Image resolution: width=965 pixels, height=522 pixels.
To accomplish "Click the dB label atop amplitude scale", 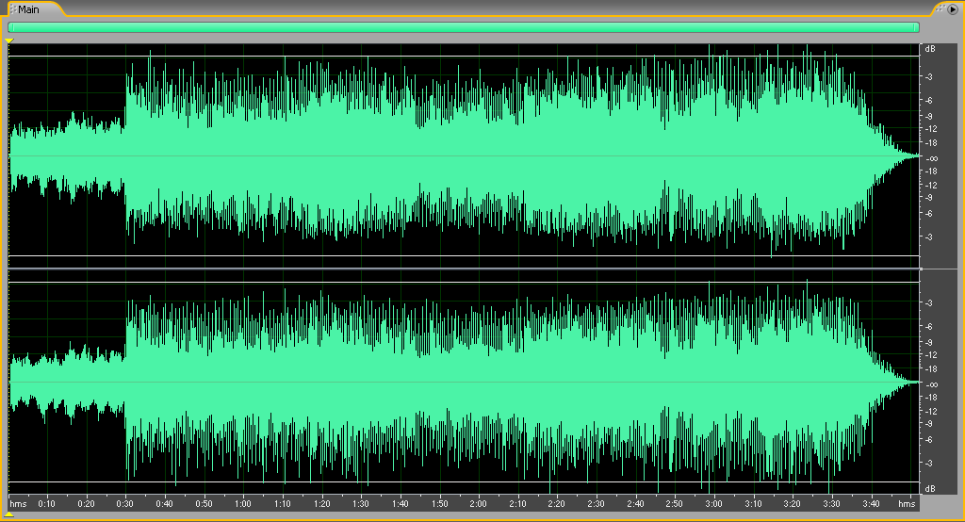I will point(930,48).
